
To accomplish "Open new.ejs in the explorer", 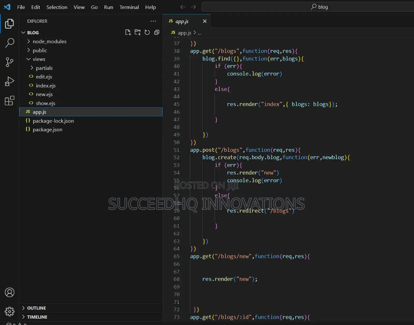I will click(91, 94).
